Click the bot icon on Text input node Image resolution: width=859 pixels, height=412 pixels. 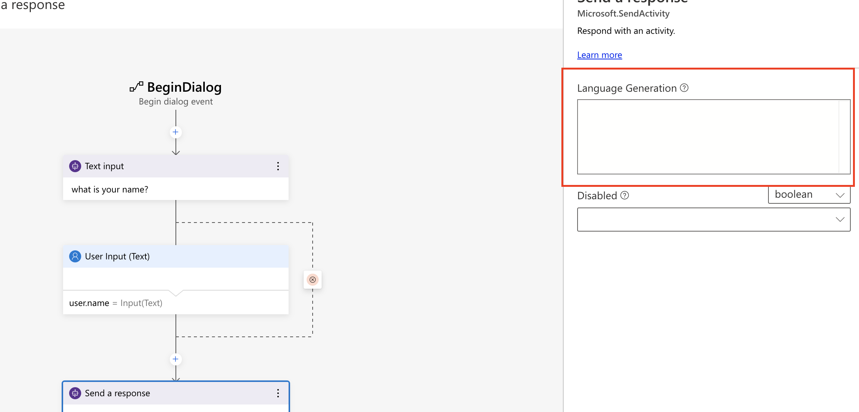[75, 166]
